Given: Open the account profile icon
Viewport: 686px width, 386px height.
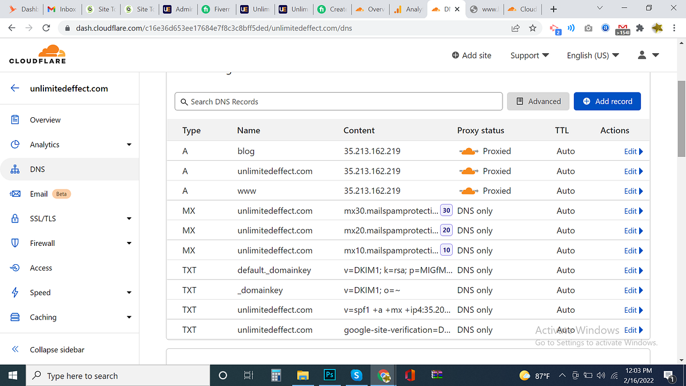Looking at the screenshot, I should tap(641, 55).
